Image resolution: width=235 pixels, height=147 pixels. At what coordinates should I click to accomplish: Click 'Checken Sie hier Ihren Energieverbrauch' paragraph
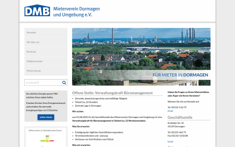46,107
